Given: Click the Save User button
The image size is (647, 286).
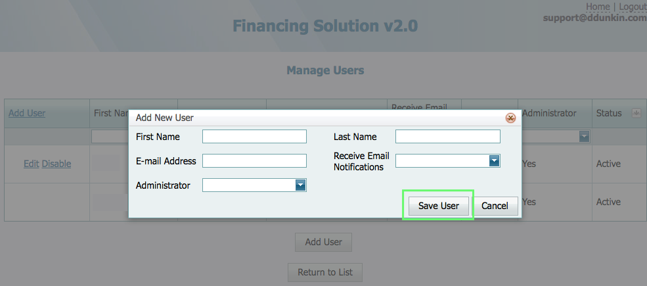Looking at the screenshot, I should (438, 206).
